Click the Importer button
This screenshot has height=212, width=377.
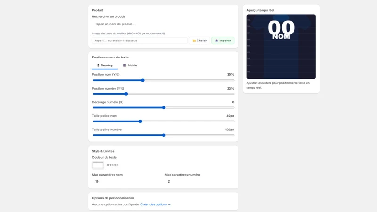223,41
